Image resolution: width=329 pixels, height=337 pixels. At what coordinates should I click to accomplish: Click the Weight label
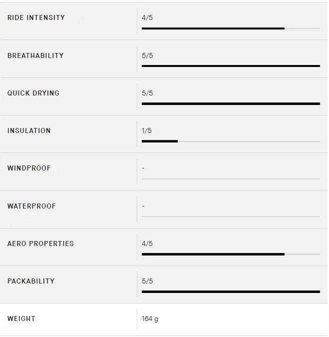click(21, 318)
